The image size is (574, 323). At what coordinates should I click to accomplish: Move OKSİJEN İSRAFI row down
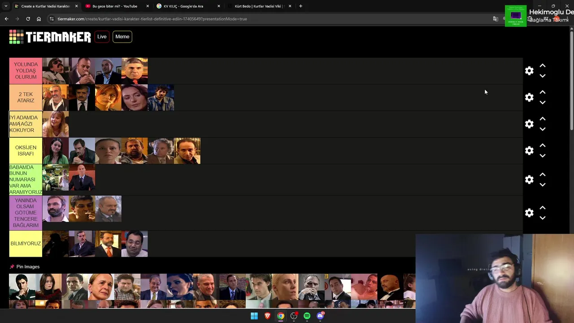[x=543, y=156]
